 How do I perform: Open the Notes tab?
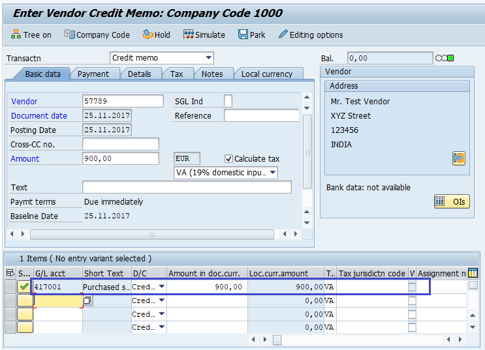point(212,74)
